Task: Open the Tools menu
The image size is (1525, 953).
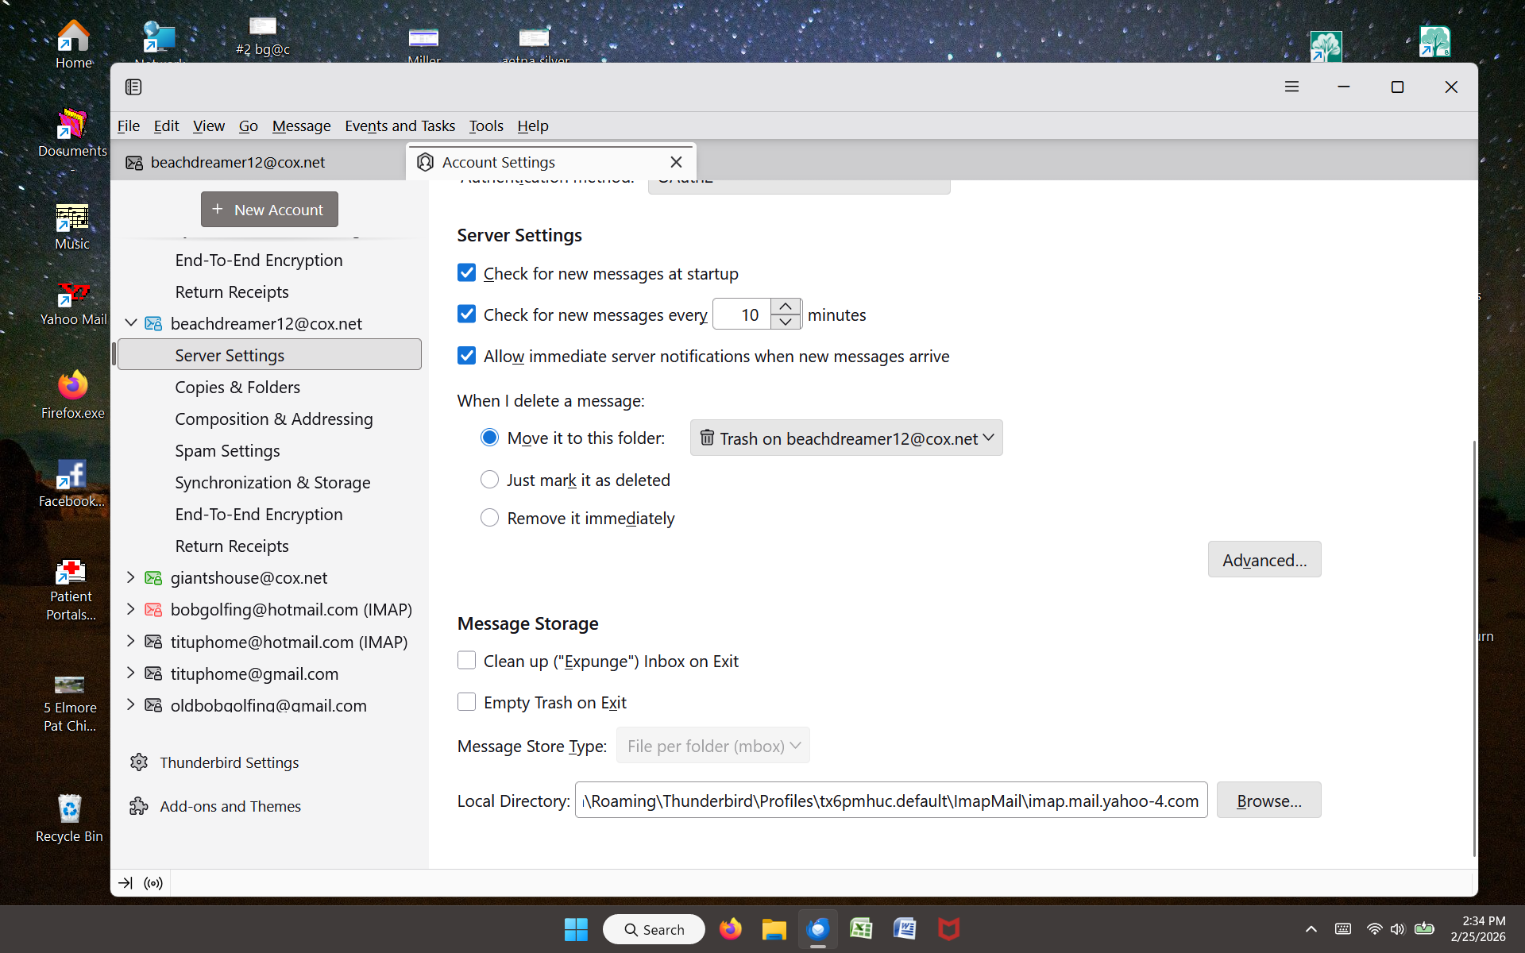Action: (x=485, y=125)
